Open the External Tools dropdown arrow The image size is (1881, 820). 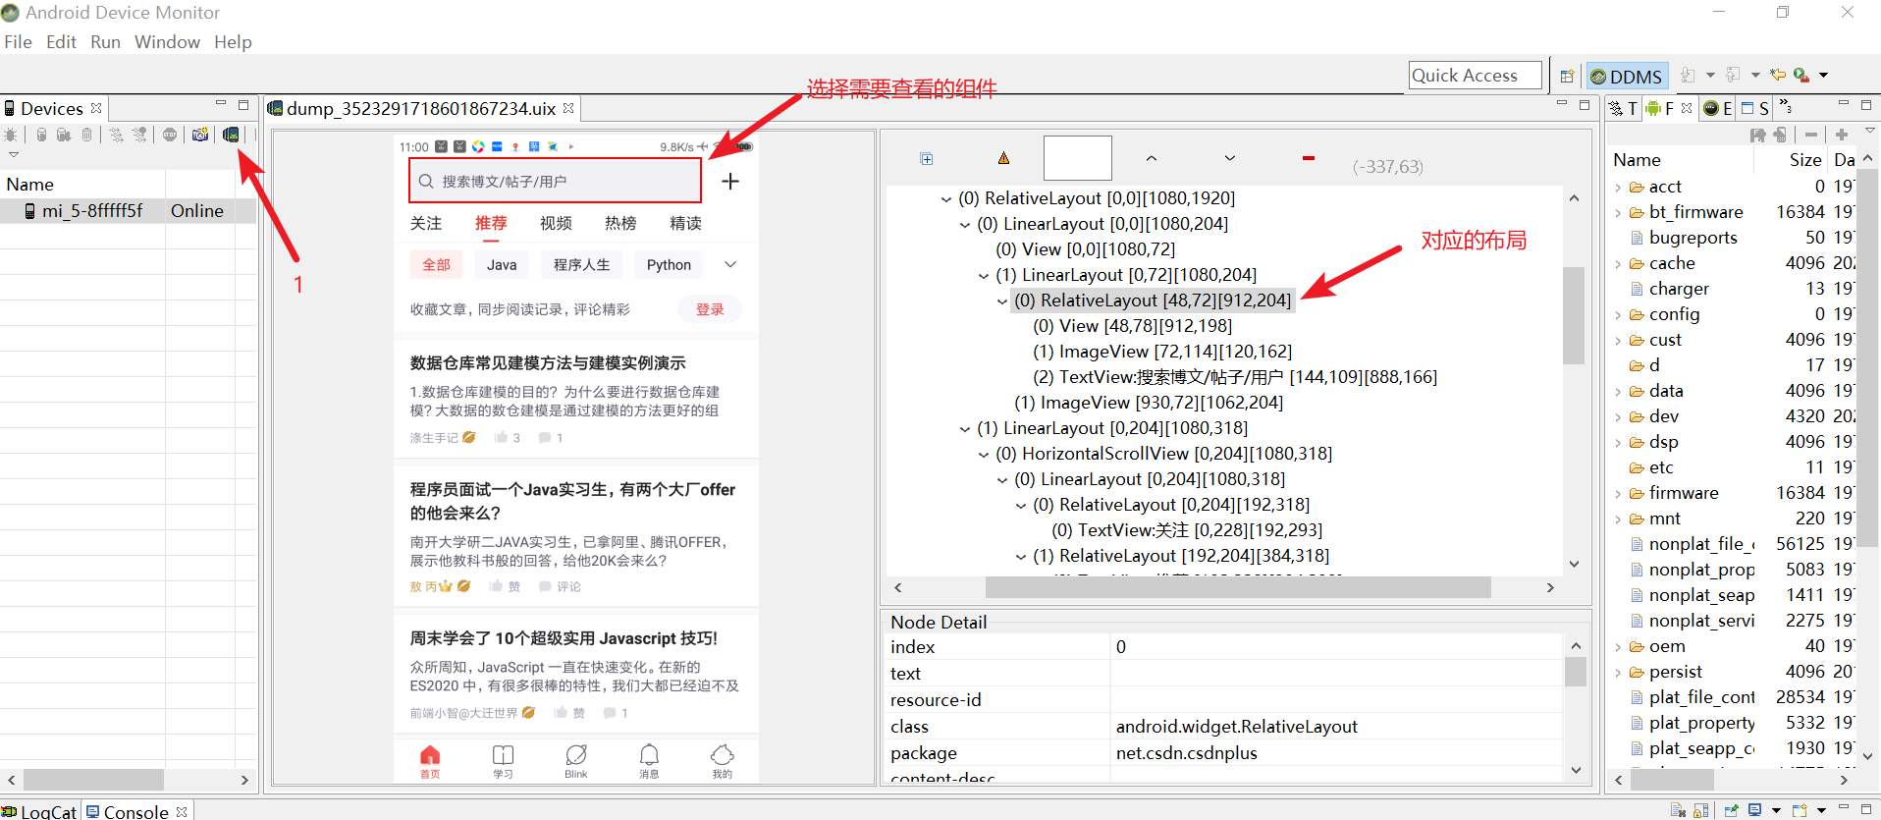[1824, 75]
